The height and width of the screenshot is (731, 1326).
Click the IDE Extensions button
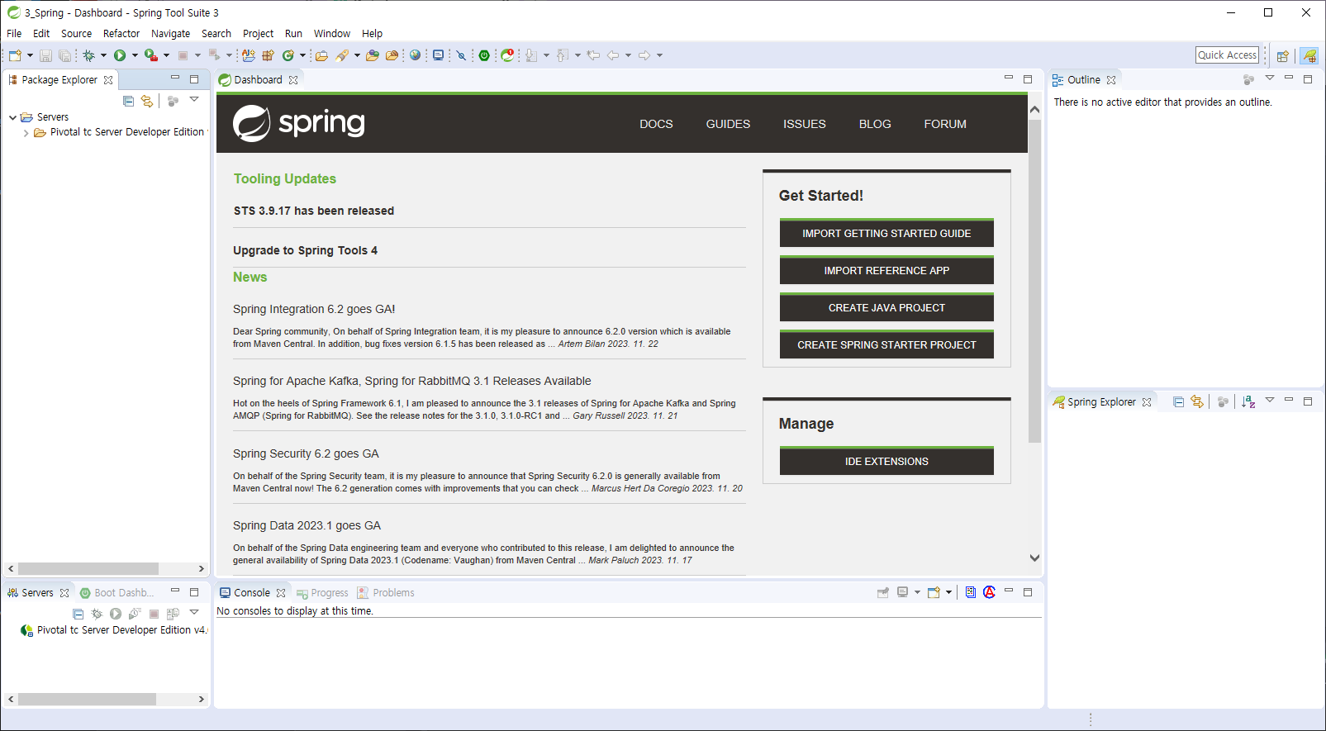tap(886, 461)
